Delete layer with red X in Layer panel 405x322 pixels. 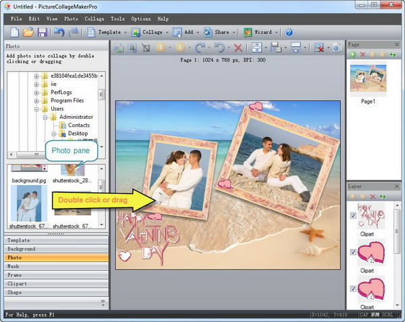tap(373, 196)
